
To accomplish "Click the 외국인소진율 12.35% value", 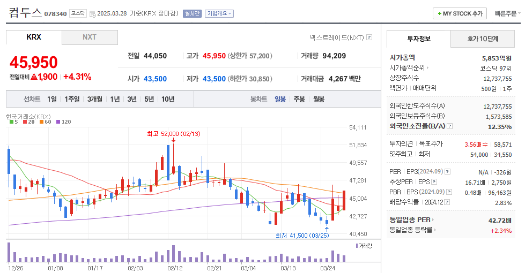I will pyautogui.click(x=500, y=127).
